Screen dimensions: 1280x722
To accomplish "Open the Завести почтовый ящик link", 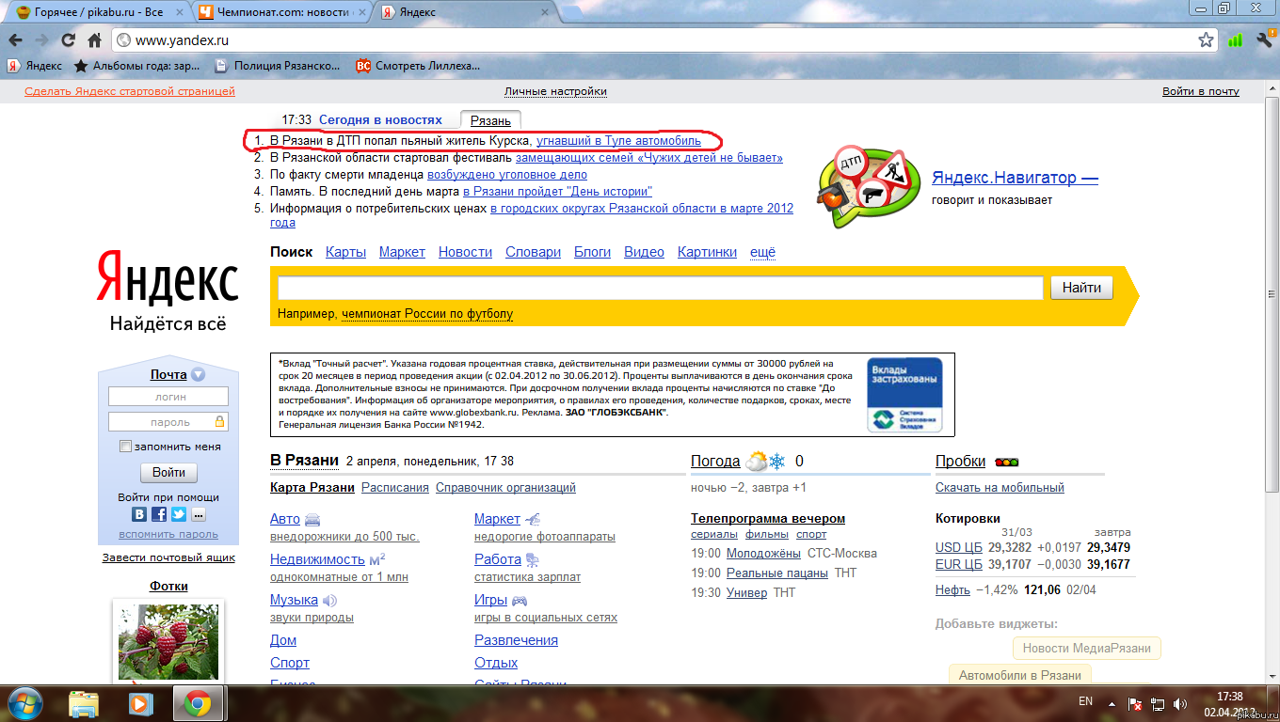I will pos(168,557).
